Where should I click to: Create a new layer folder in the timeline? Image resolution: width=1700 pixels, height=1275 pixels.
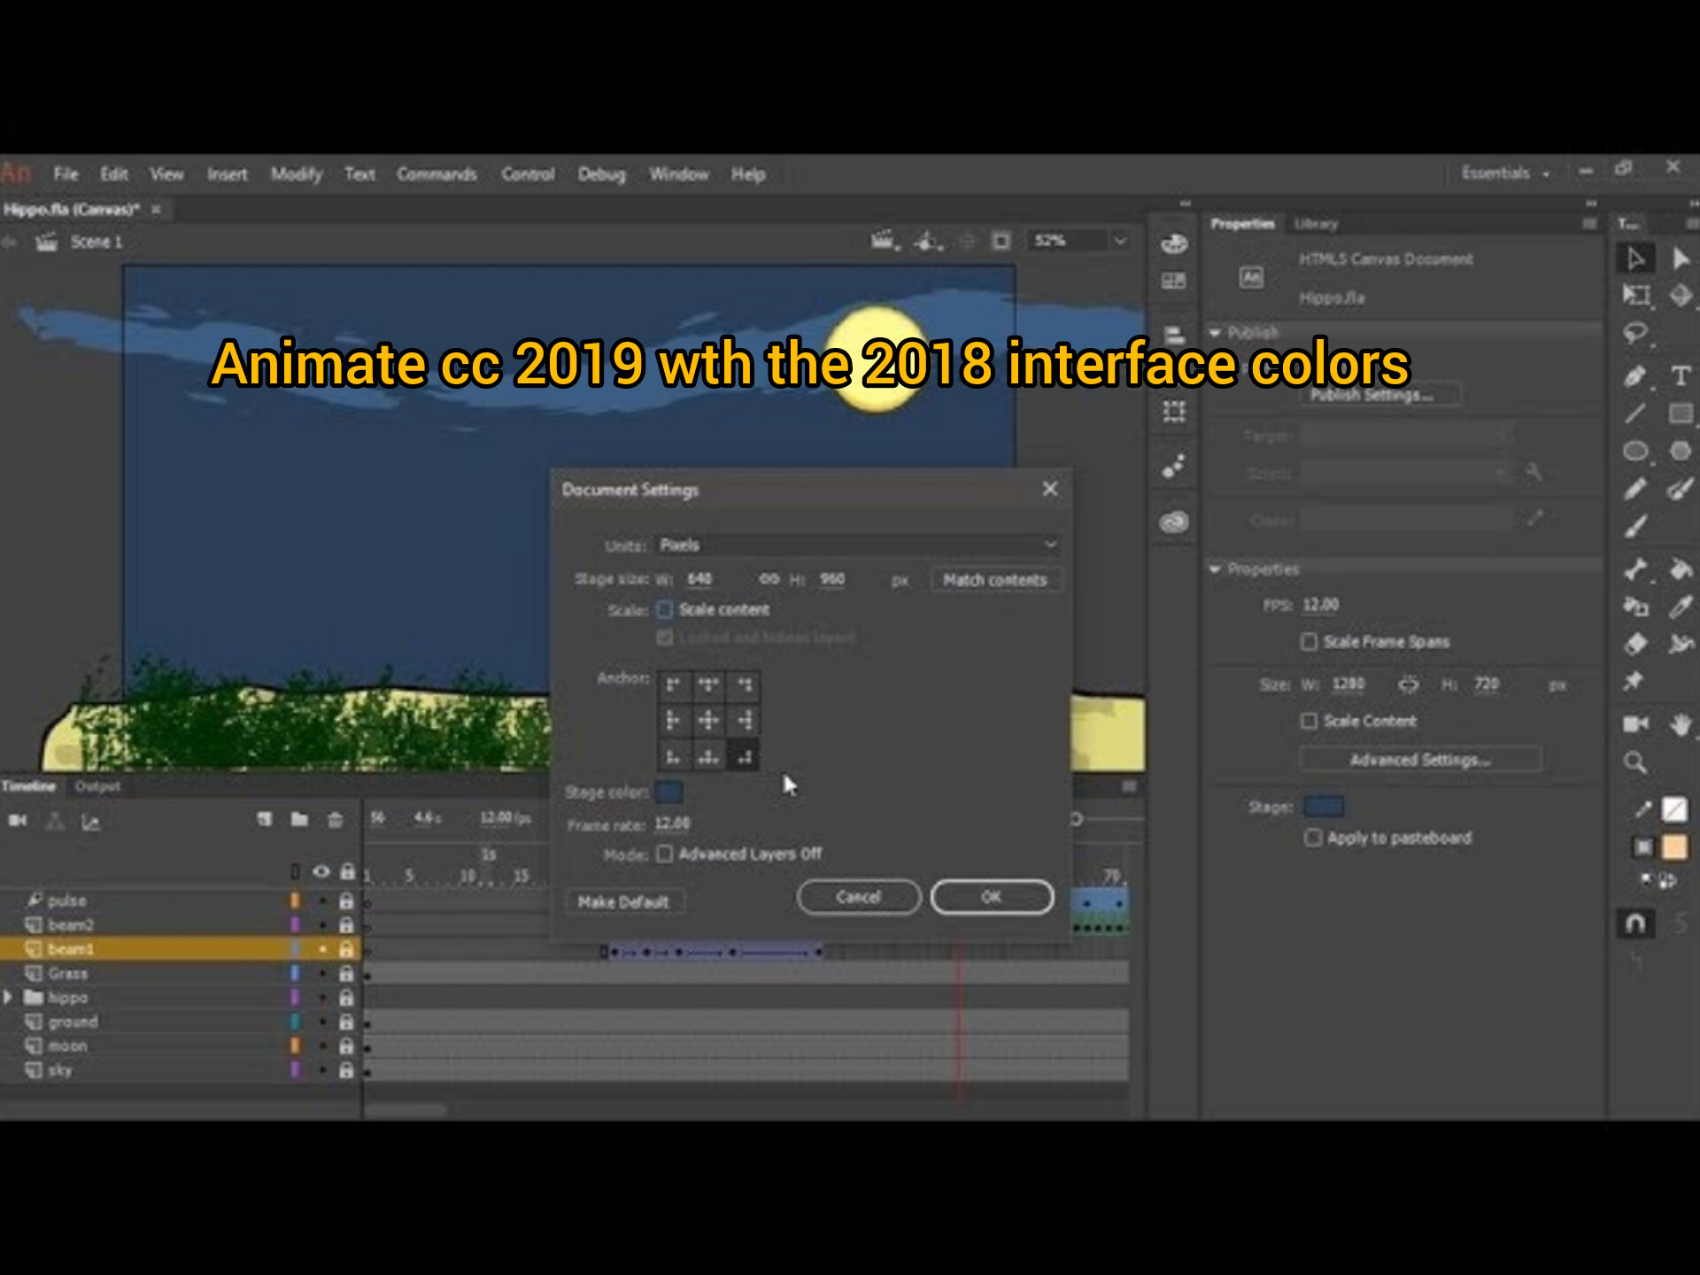298,820
